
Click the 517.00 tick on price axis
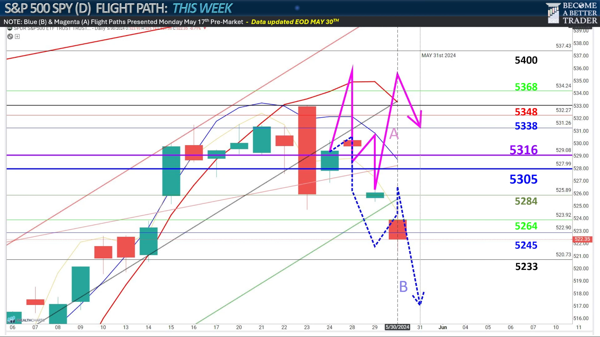point(581,306)
